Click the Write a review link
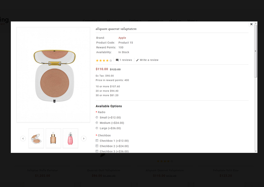 tap(149, 60)
